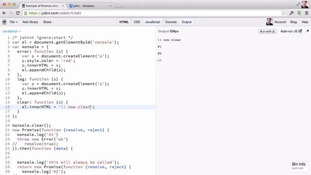The image size is (311, 175).
Task: Open the Blog link
Action: (294, 22)
